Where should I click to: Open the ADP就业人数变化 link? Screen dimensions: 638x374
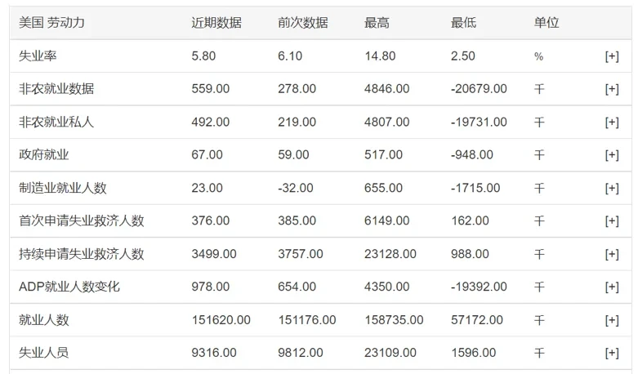pos(69,287)
